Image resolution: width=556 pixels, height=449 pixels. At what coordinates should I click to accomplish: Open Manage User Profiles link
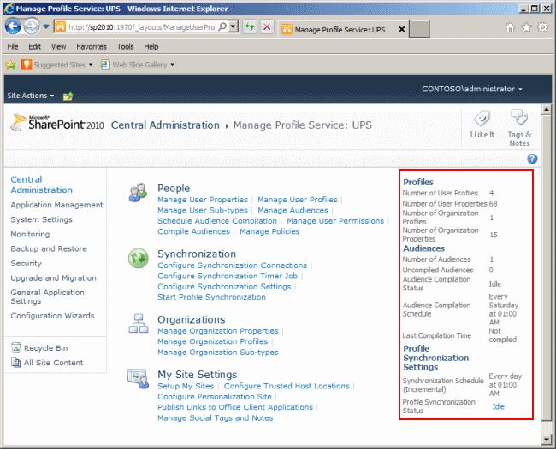298,200
